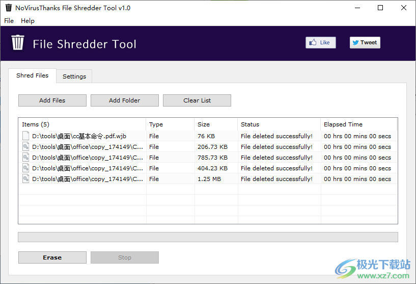Select the D:\tools\桌面\cc基本命令.pdf.wjb path
This screenshot has width=416, height=284.
(x=79, y=136)
